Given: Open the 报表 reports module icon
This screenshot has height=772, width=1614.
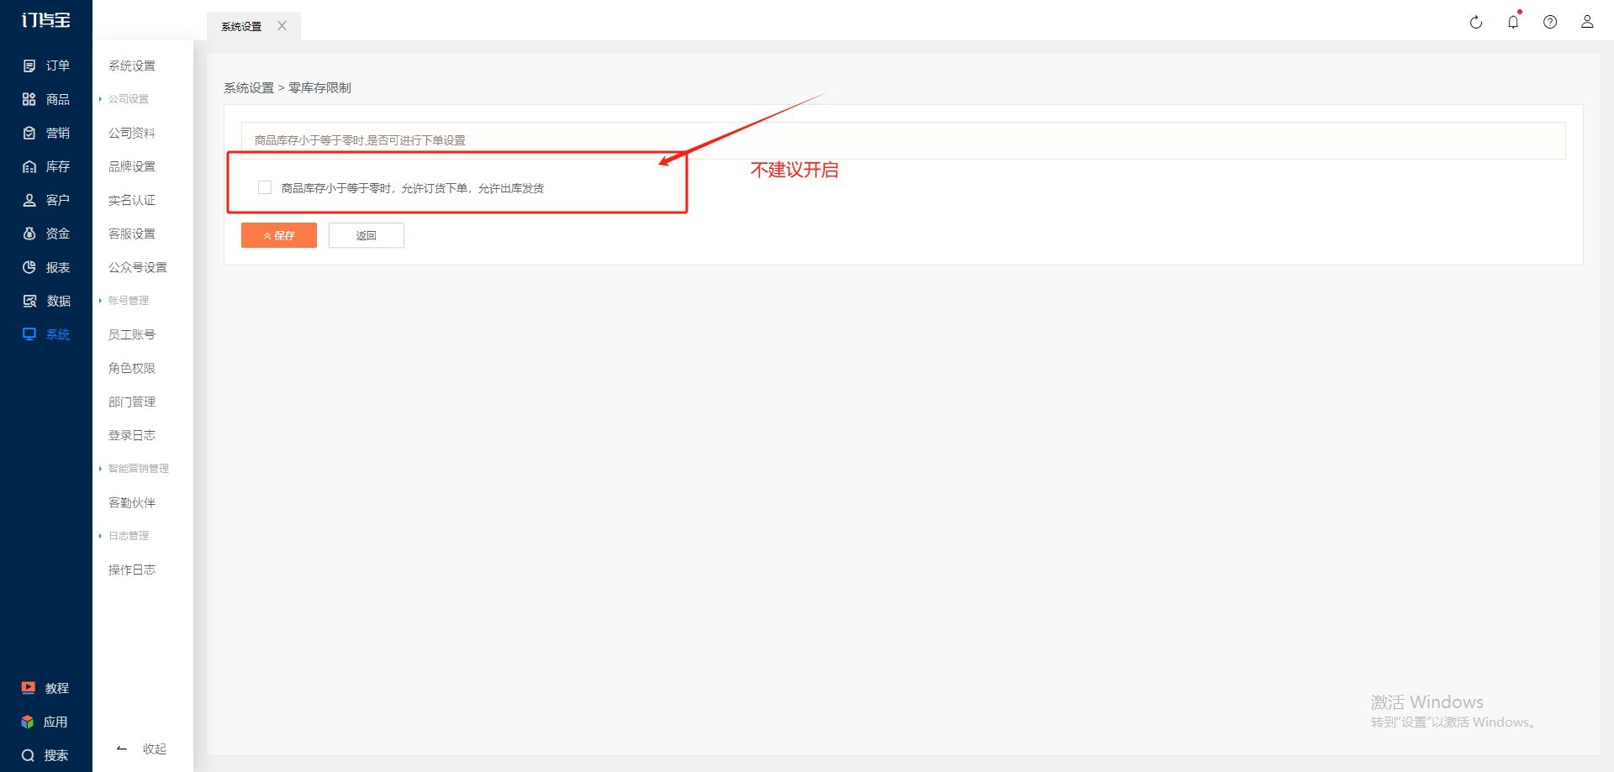Looking at the screenshot, I should click(x=29, y=267).
